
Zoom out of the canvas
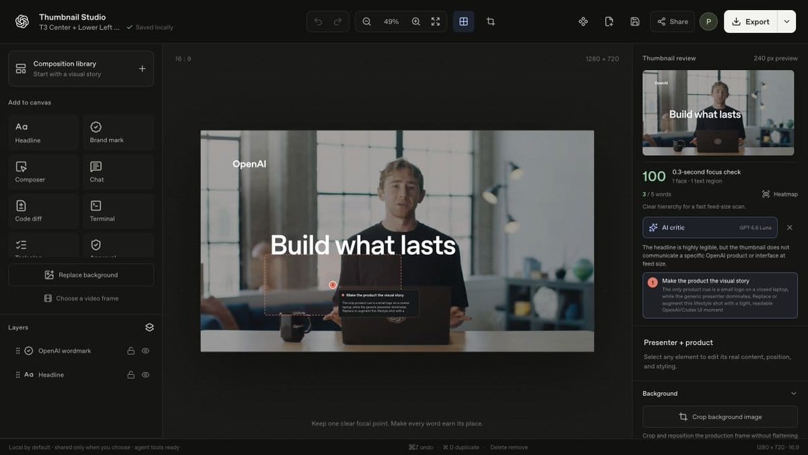pos(367,22)
